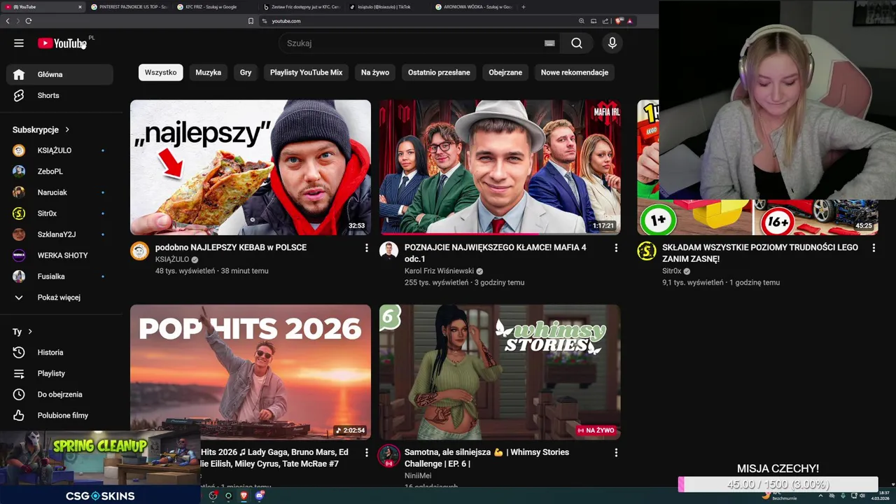
Task: Close the YouTube browser tab
Action: coord(80,7)
